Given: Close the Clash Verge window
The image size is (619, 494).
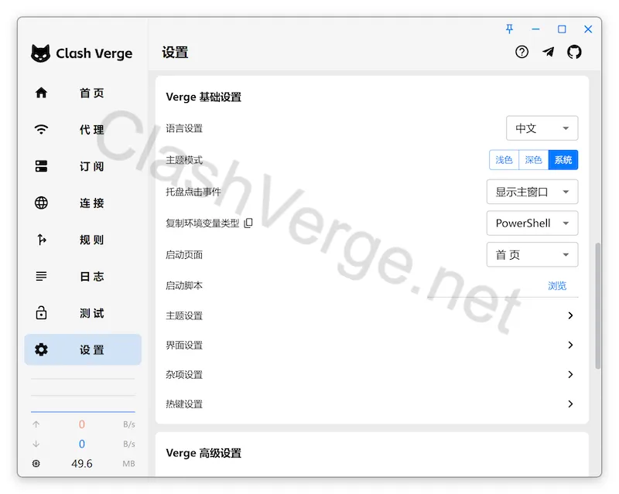Looking at the screenshot, I should 588,29.
